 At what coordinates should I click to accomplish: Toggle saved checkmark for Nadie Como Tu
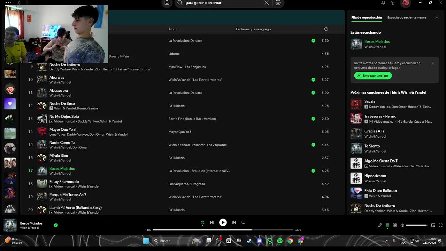(x=313, y=145)
